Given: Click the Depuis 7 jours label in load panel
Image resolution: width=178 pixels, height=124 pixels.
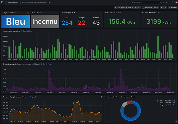Looking at the screenshot, I should coord(47,64).
